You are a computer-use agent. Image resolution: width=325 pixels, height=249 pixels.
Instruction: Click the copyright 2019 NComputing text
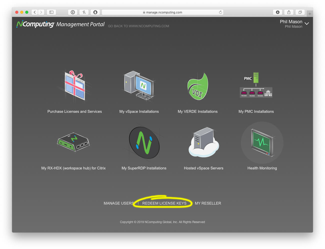tap(162, 222)
